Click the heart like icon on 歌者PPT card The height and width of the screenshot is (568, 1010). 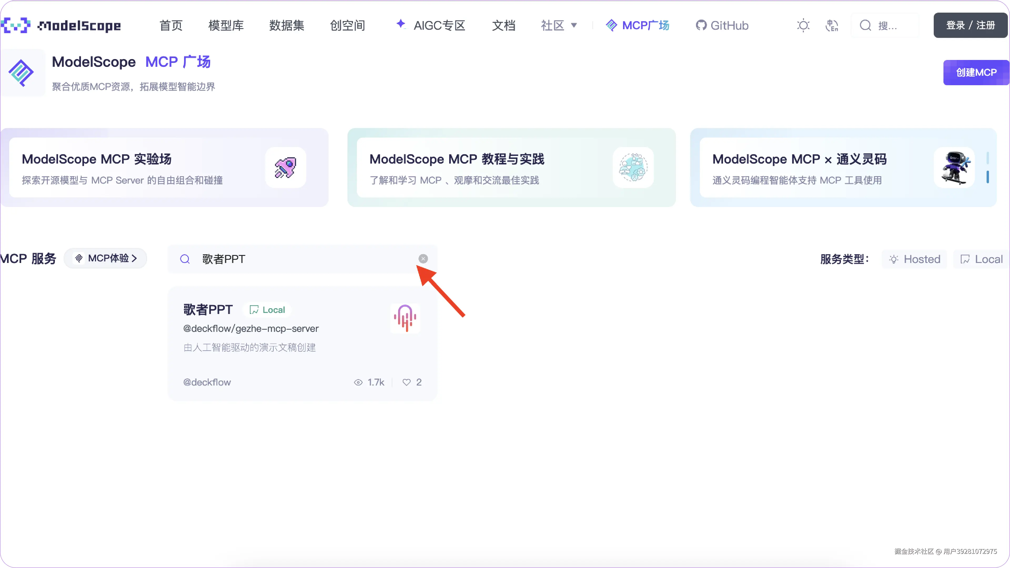click(x=407, y=382)
